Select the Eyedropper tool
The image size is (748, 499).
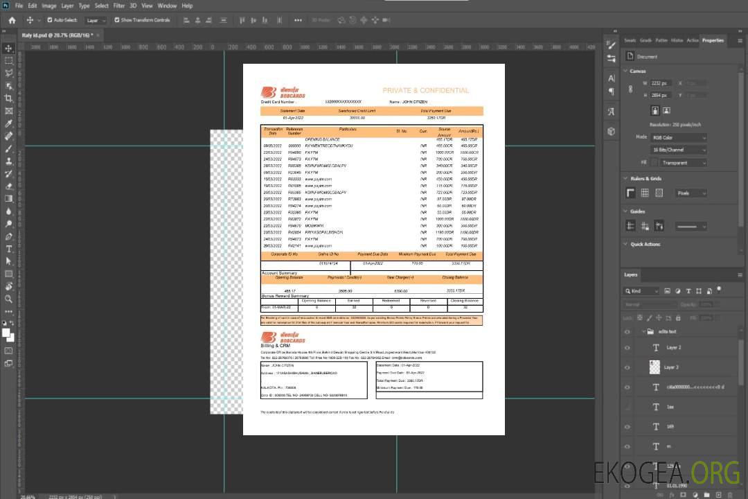tap(8, 123)
